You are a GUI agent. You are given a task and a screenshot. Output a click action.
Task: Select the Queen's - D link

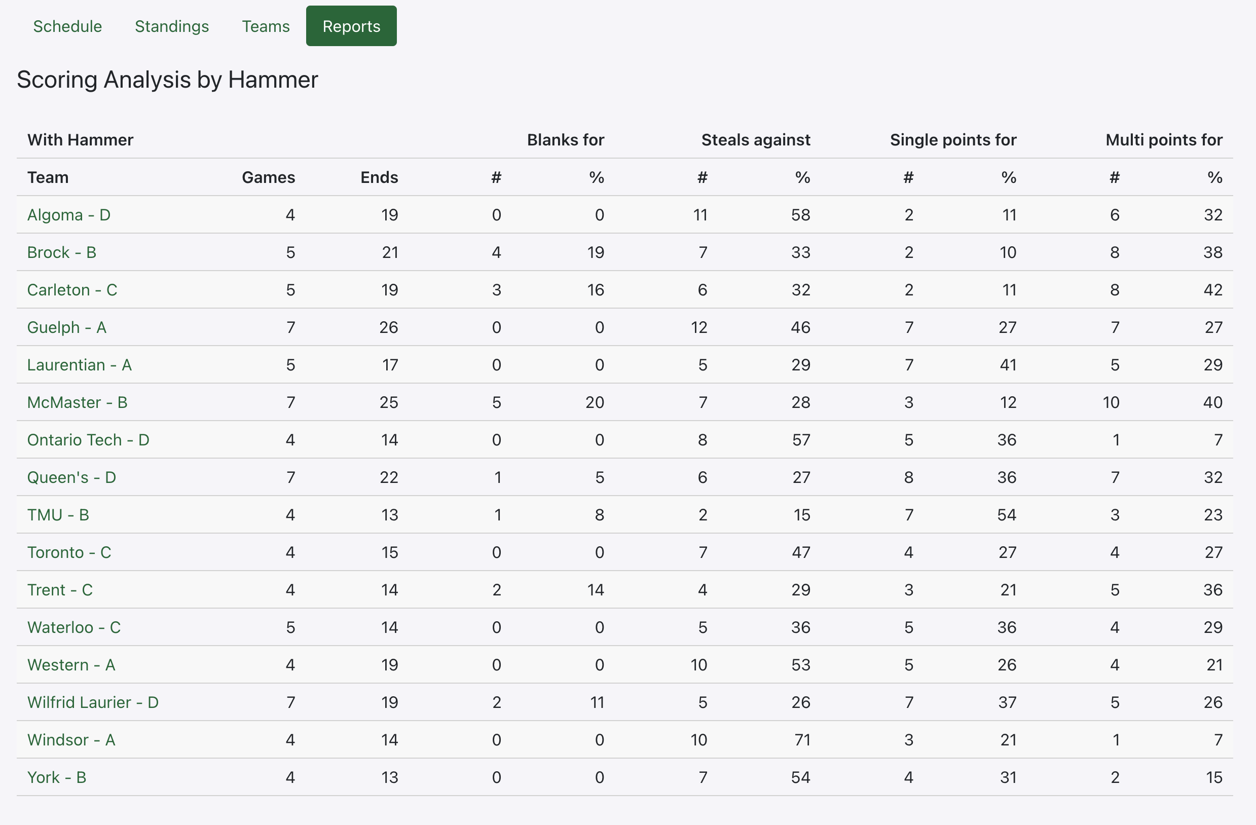click(71, 477)
